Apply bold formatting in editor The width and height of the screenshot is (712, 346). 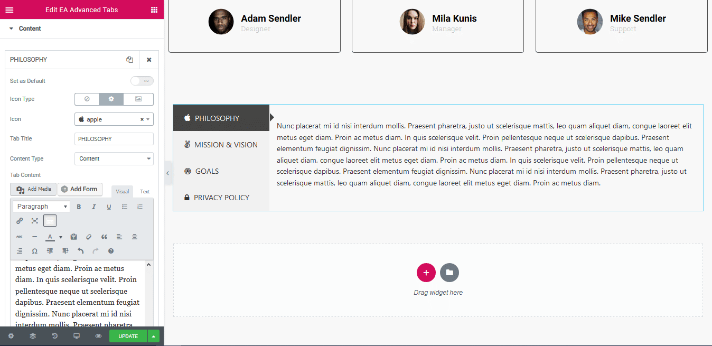79,207
